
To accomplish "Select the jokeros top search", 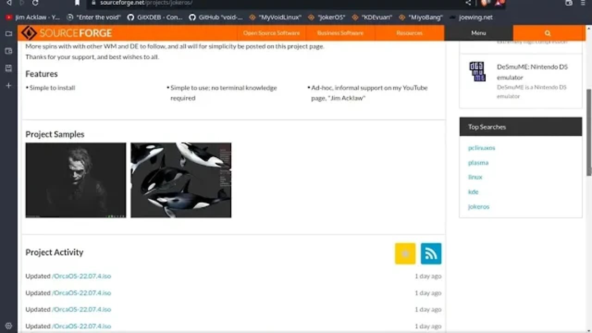I will (x=479, y=207).
